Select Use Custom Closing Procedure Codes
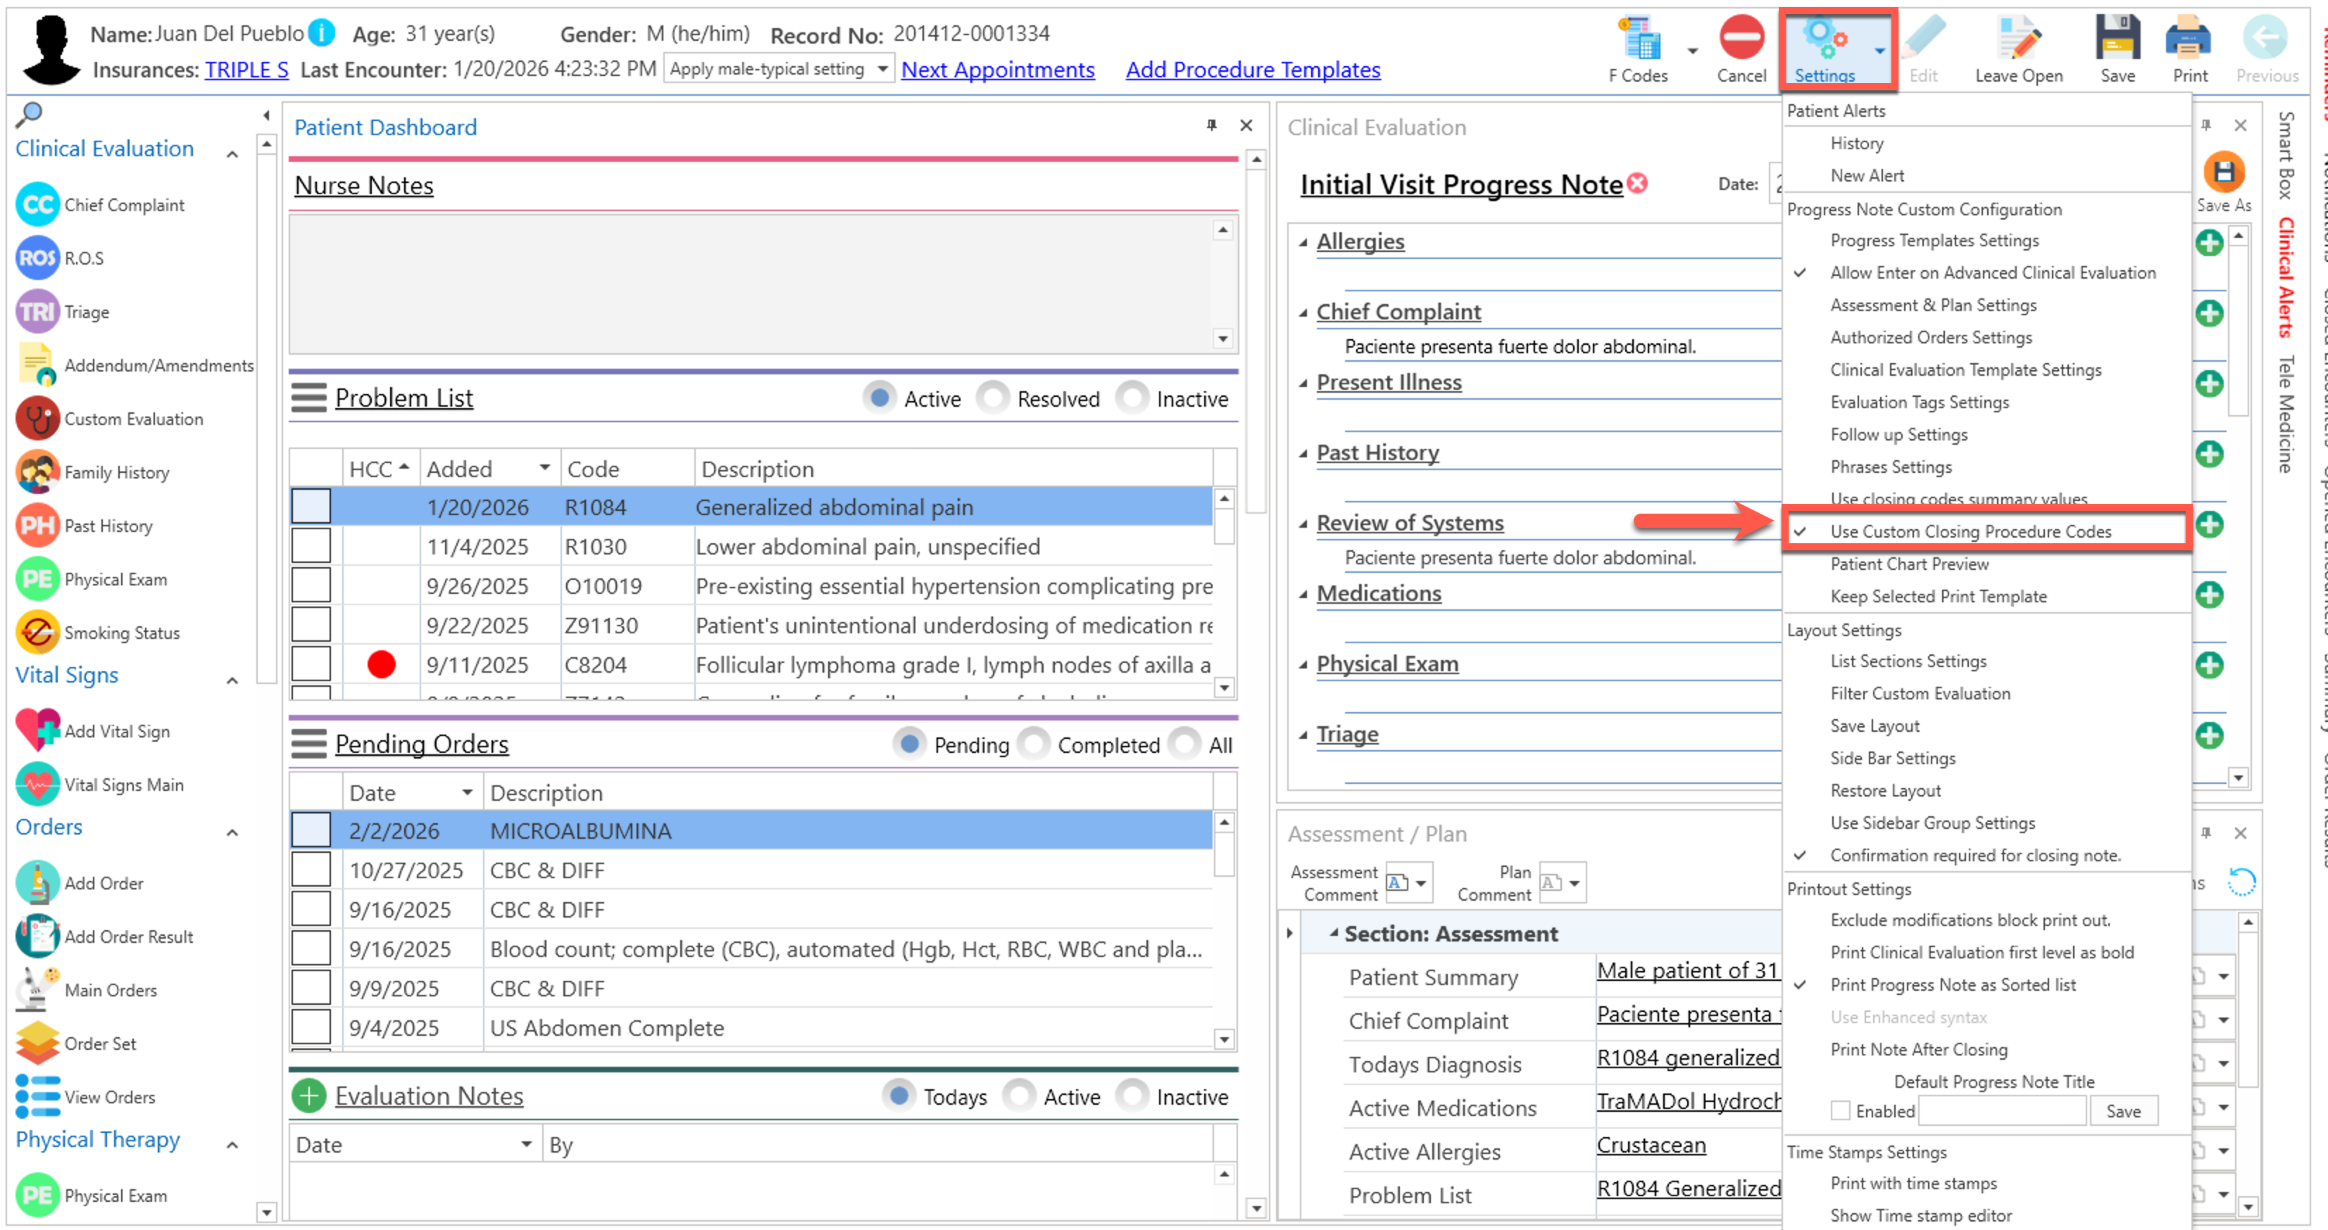The width and height of the screenshot is (2328, 1230). click(x=1970, y=531)
